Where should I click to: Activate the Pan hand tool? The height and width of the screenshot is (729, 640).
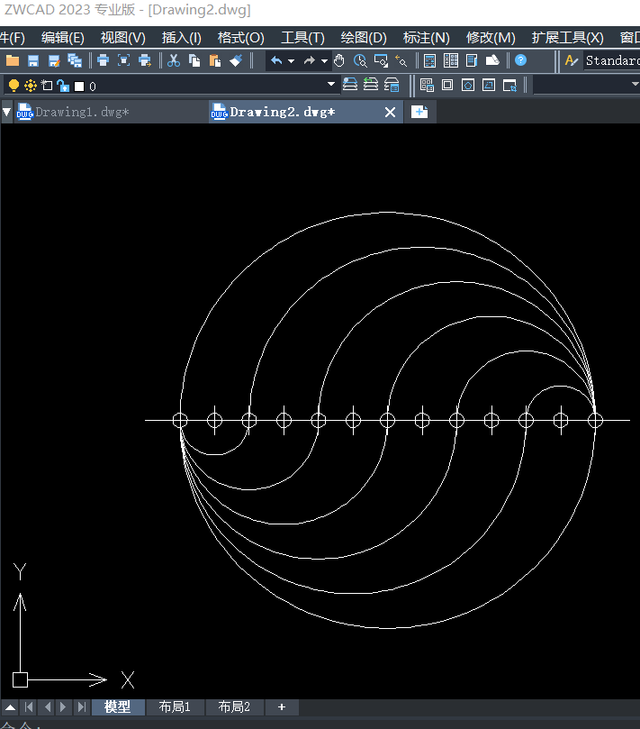pos(339,60)
